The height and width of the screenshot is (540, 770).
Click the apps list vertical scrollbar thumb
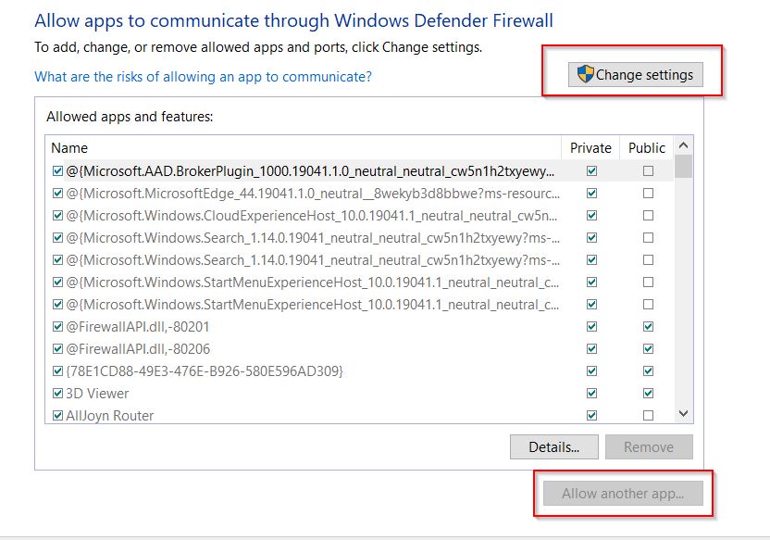click(683, 166)
